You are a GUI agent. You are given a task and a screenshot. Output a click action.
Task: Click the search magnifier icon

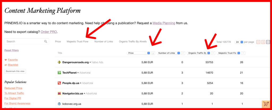[46, 41]
